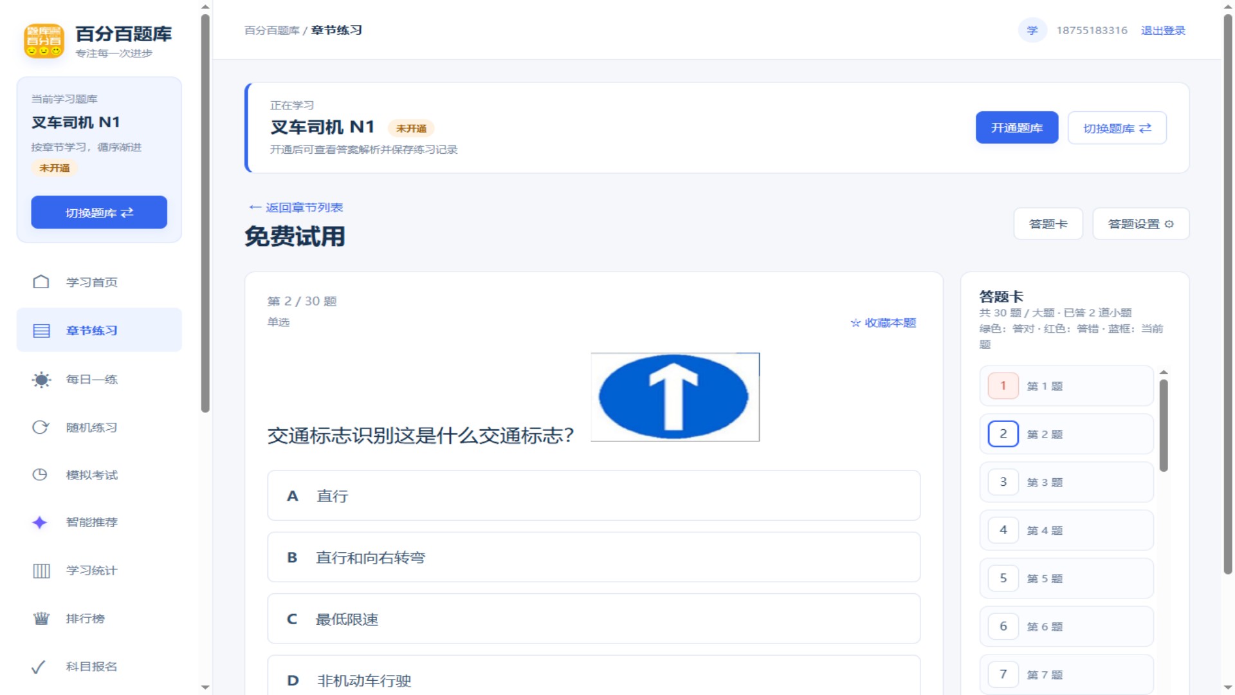The height and width of the screenshot is (695, 1235).
Task: Open 每日一练 sun icon
Action: tap(41, 380)
